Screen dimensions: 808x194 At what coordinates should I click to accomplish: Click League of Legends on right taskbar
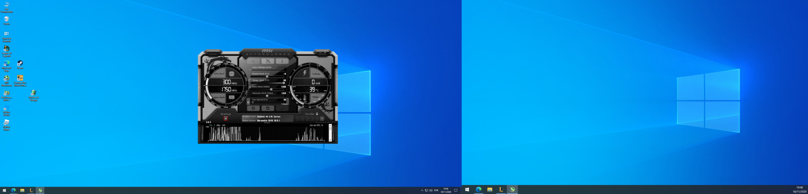pyautogui.click(x=501, y=189)
